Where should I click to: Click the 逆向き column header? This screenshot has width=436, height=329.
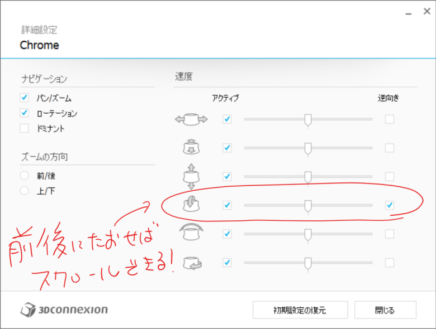[x=388, y=98]
